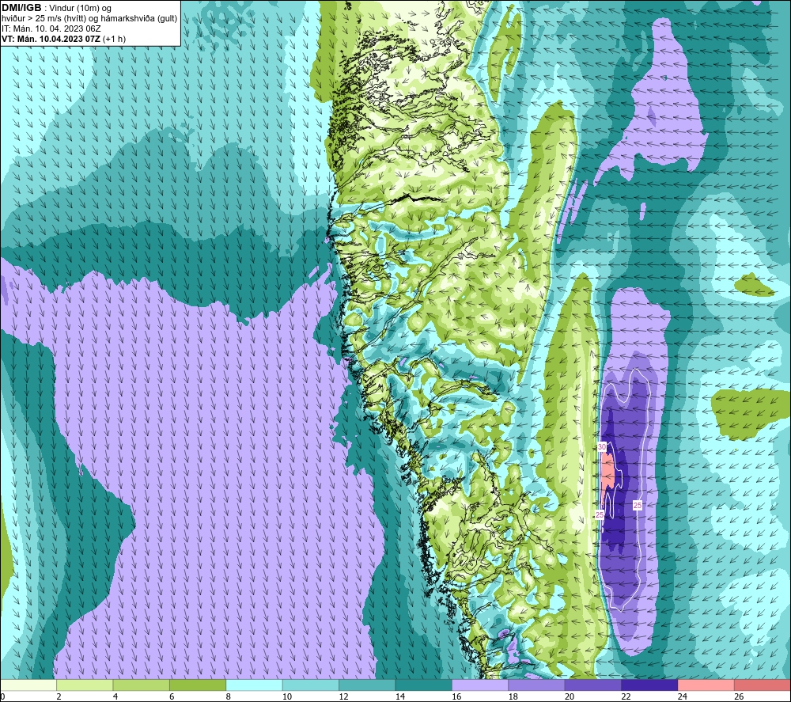Select the 20–22 m/s violet legend swatch
This screenshot has width=791, height=702.
593,685
